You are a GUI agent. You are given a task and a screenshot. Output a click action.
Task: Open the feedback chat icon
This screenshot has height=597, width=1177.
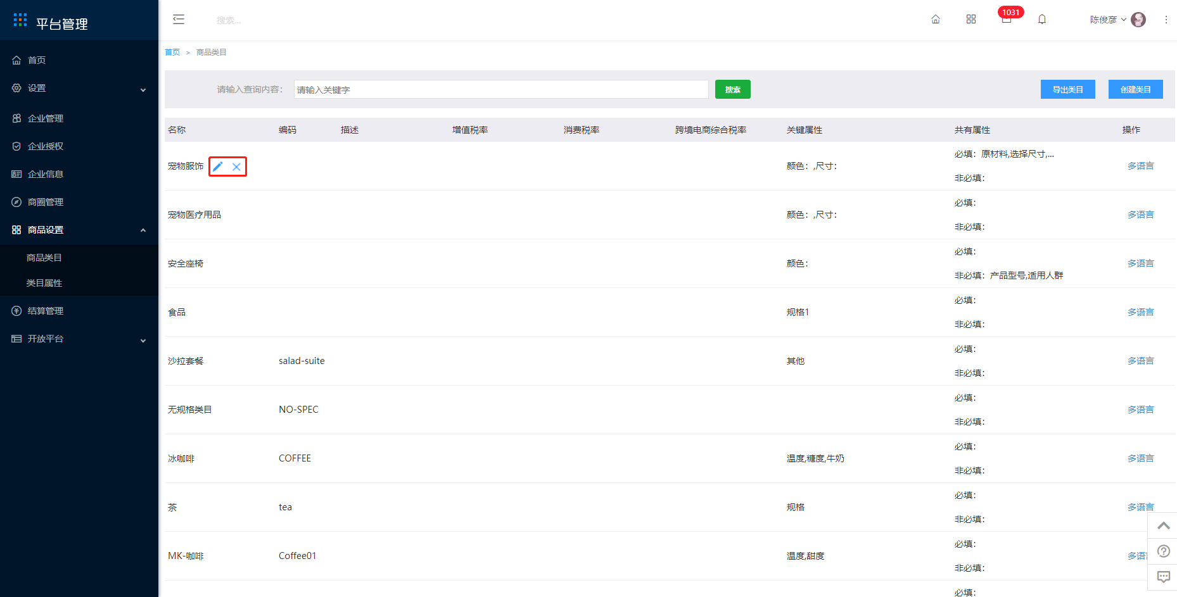pyautogui.click(x=1164, y=577)
